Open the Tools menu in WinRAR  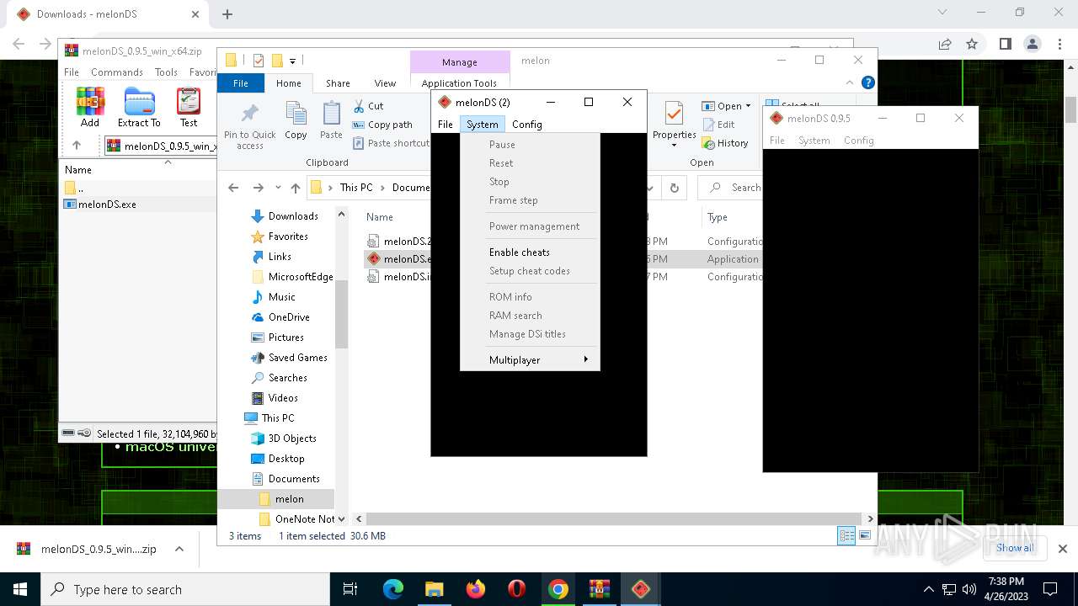166,72
